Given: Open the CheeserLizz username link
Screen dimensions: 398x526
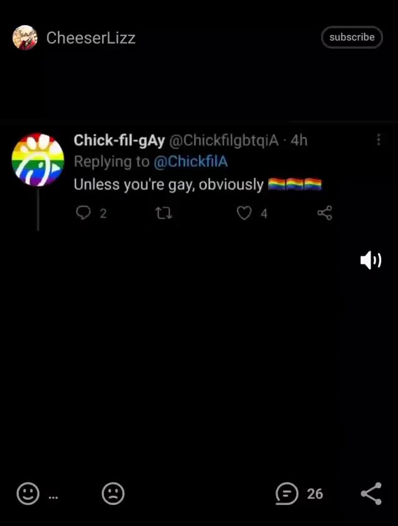Looking at the screenshot, I should (91, 37).
